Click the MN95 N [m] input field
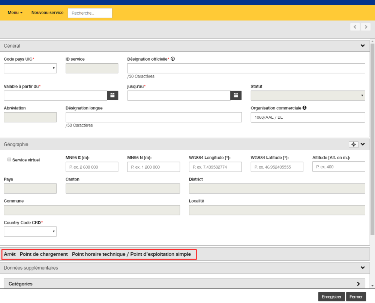375x303 pixels. [153, 167]
